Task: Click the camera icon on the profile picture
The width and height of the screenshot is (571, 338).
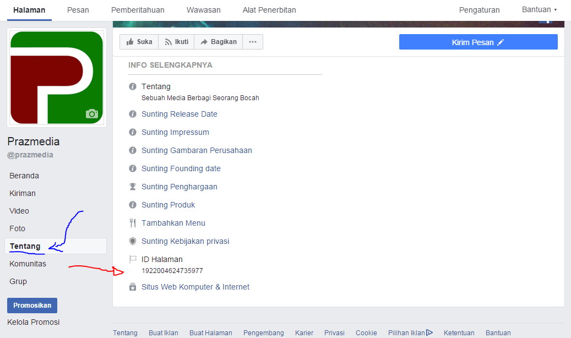Action: (x=93, y=114)
